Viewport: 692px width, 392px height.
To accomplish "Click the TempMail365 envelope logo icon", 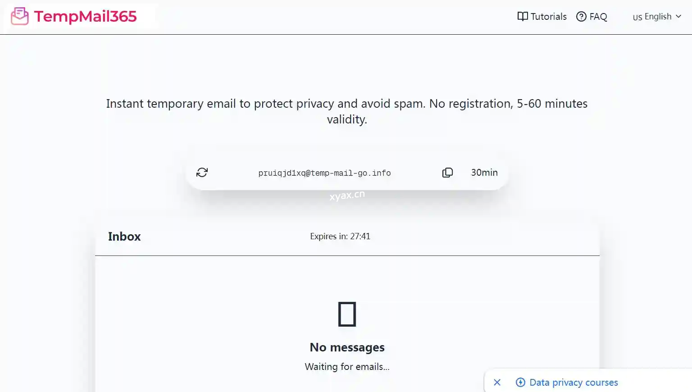I will pos(19,17).
